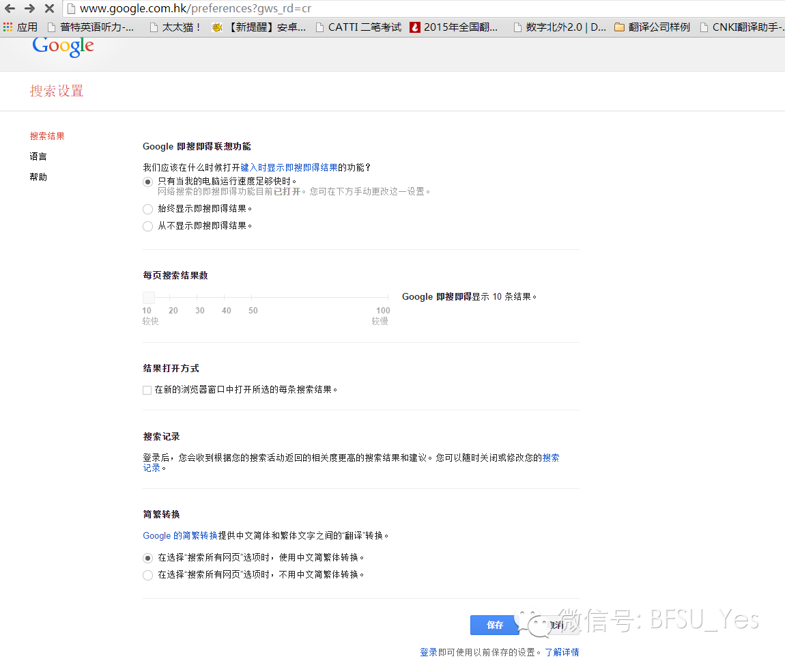Click the 40 mark label under slider
Screen dimensions: 785x661
point(227,311)
